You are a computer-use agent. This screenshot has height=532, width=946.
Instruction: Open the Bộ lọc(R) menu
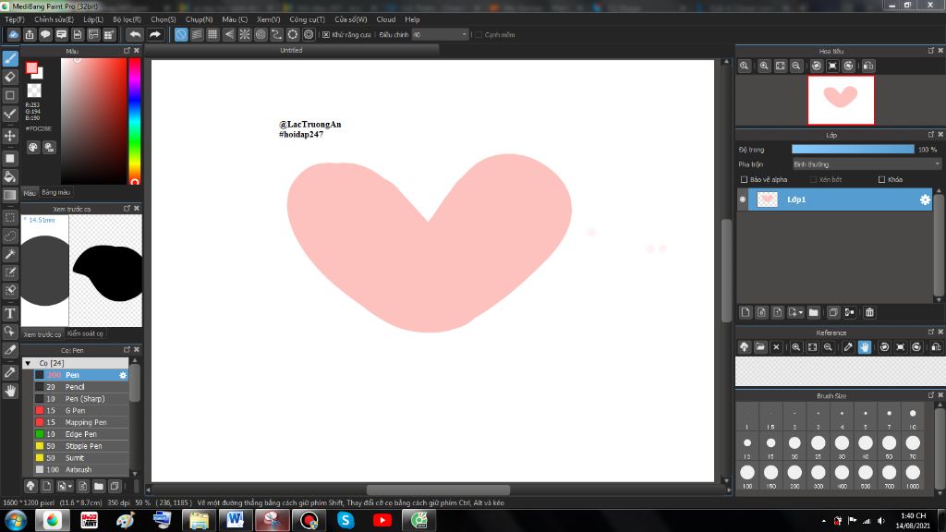pos(127,19)
